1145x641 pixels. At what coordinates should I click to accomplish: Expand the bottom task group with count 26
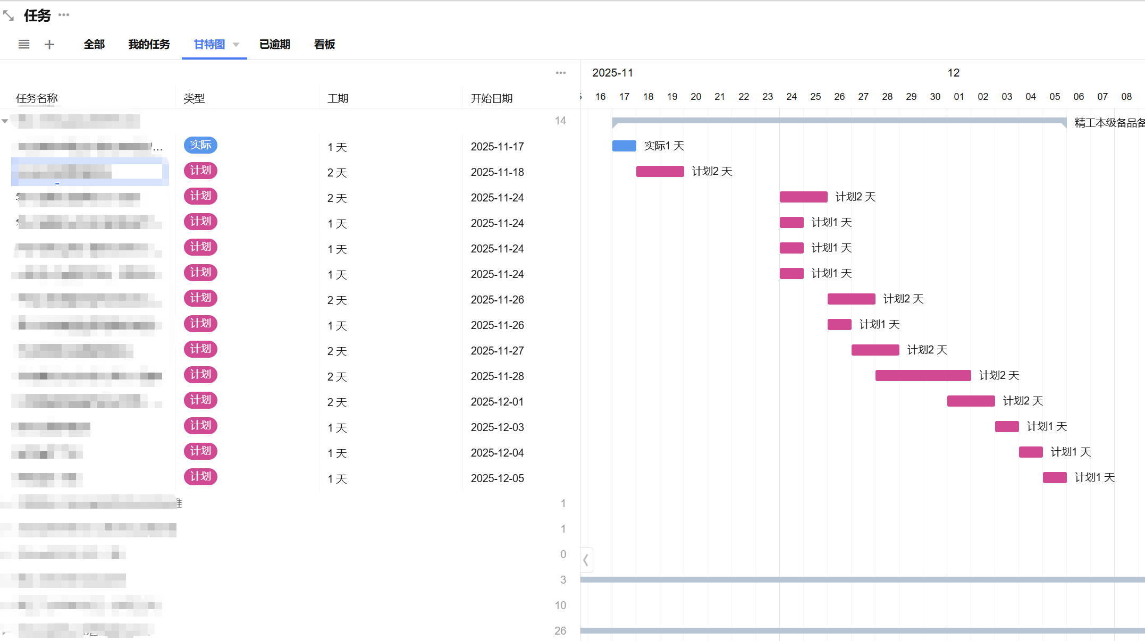point(4,632)
